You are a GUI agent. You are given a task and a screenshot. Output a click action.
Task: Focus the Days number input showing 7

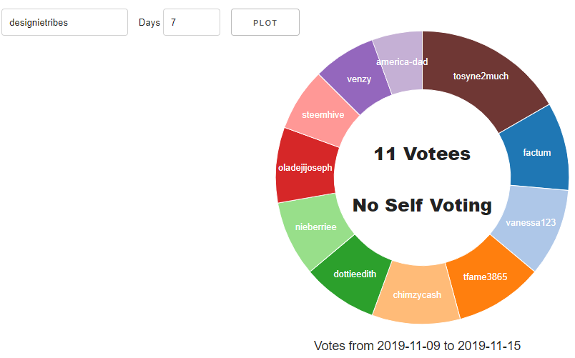pyautogui.click(x=191, y=22)
